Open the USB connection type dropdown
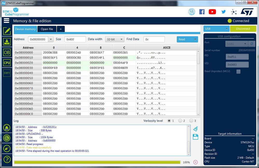 [216, 29]
